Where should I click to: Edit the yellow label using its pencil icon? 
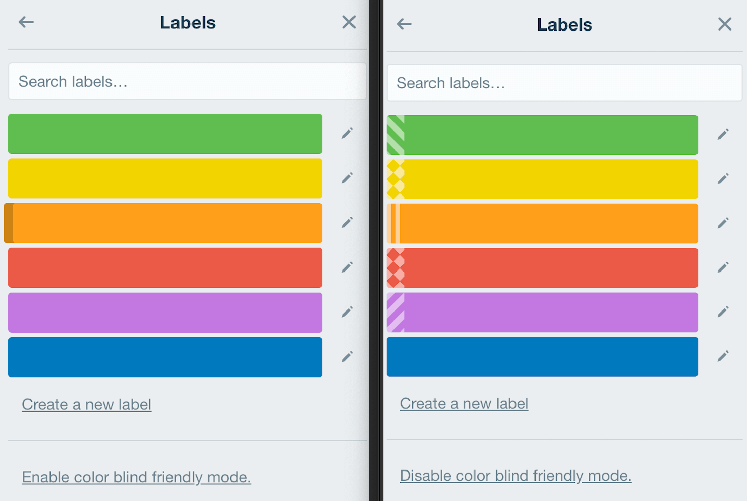pos(347,178)
